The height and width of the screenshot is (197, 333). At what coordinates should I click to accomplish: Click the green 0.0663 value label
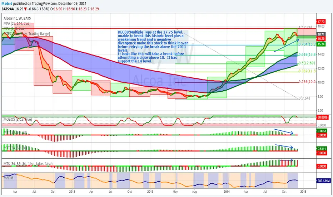coord(322,131)
